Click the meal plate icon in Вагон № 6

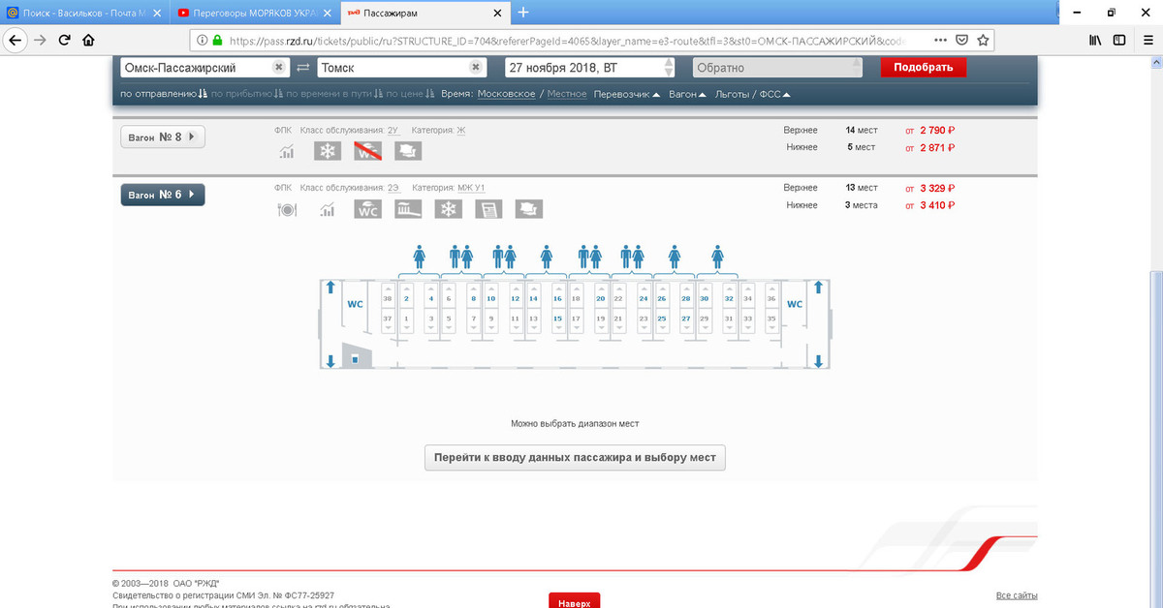[x=286, y=209]
